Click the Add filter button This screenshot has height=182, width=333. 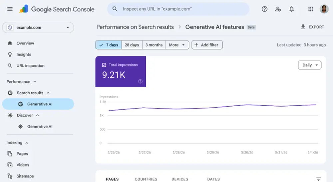point(207,45)
